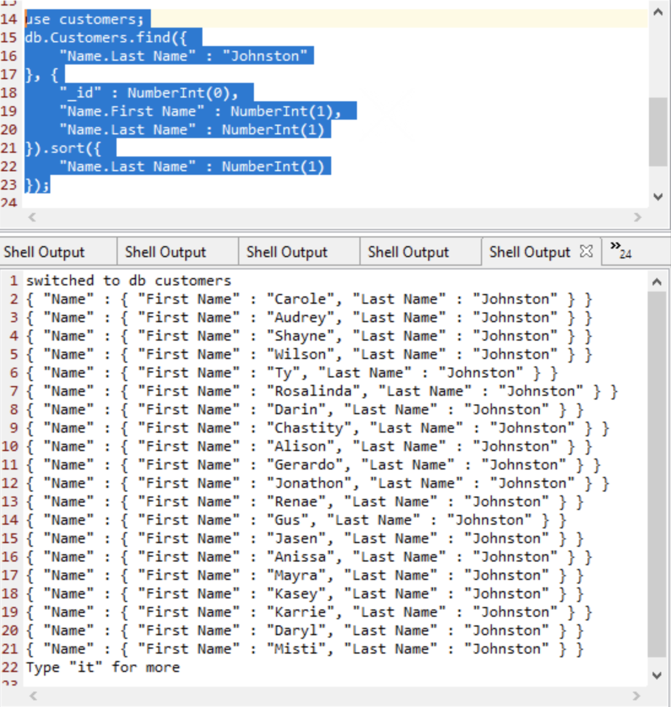The height and width of the screenshot is (707, 671).
Task: Click the right arrow of output horizontal scrollbar
Action: pos(638,697)
